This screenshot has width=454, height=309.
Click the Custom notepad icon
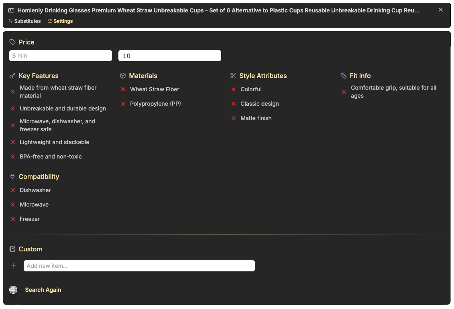[x=12, y=249]
